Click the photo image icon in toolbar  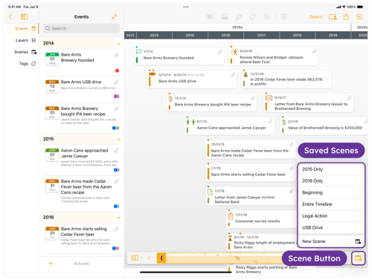tap(225, 16)
